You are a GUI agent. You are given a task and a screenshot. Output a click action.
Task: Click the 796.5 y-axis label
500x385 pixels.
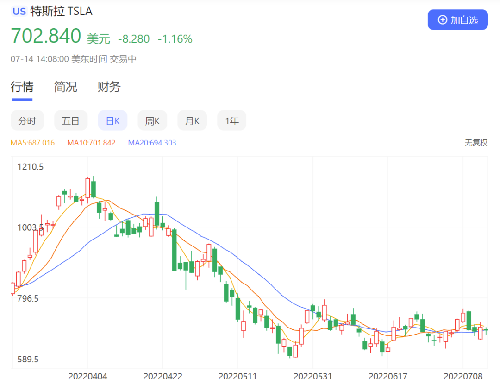28,298
